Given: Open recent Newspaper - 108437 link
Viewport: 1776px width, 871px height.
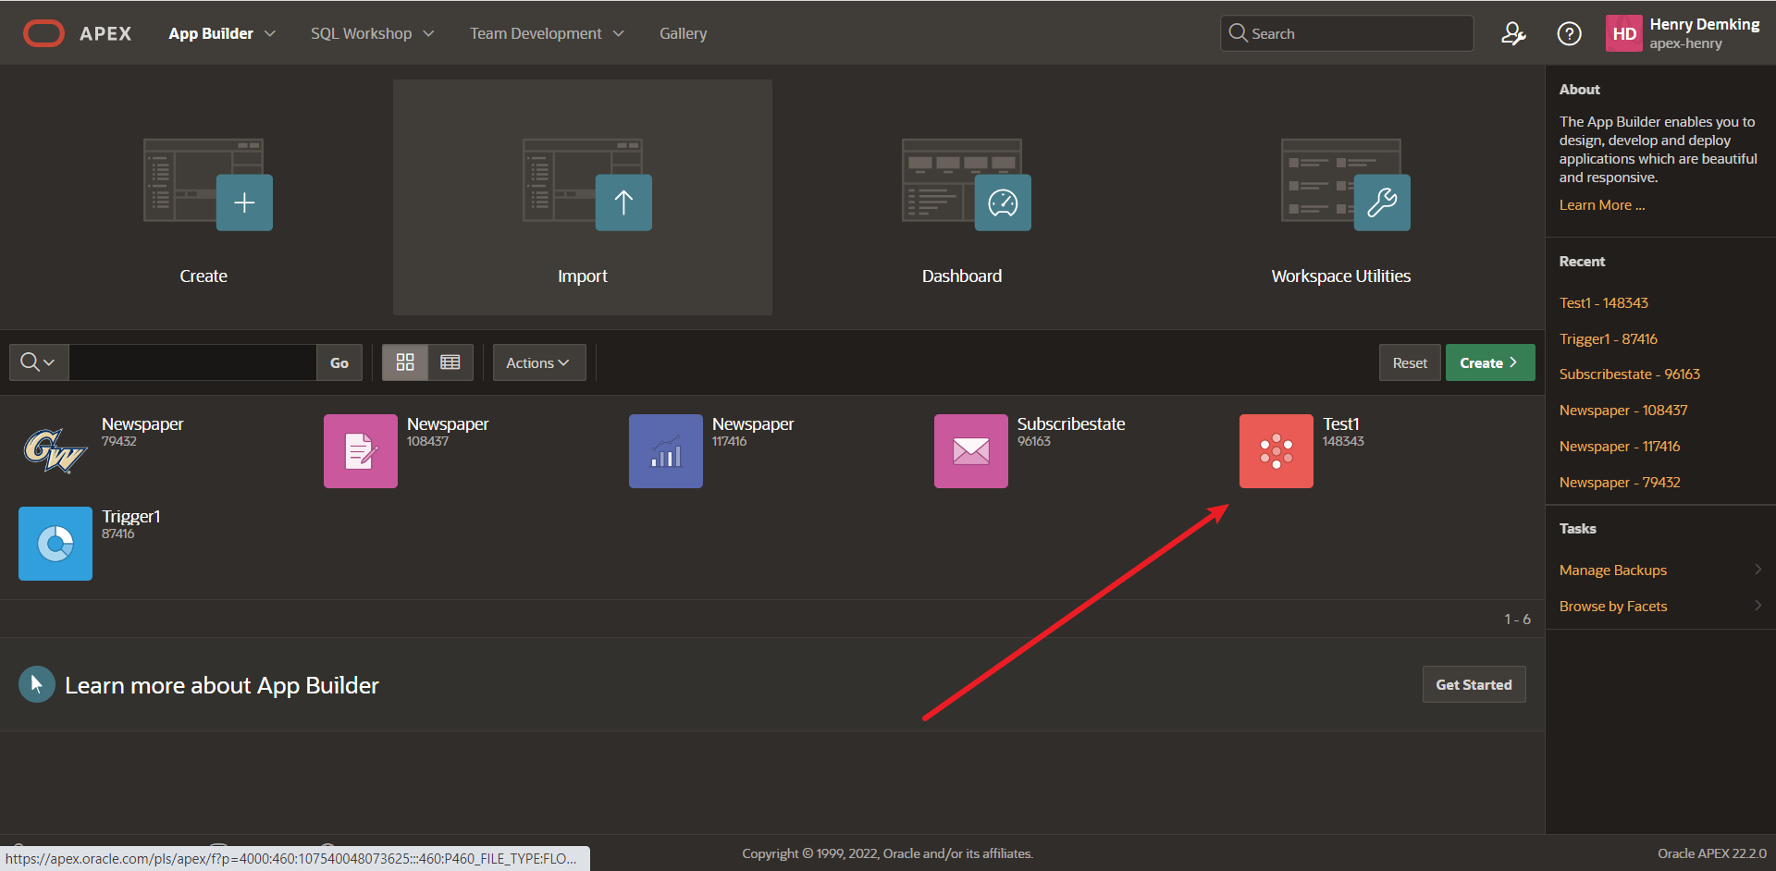Looking at the screenshot, I should point(1622,410).
